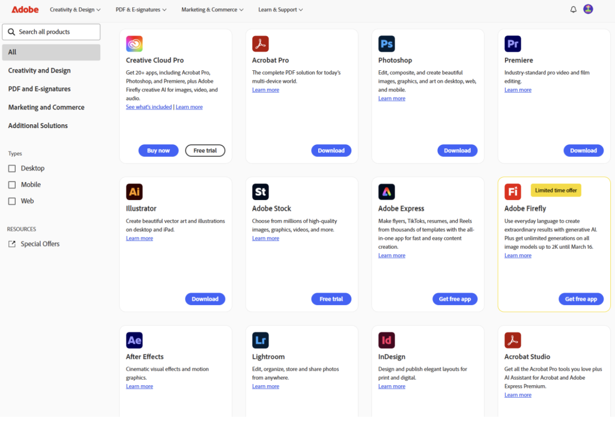Switch to Marketing and Commerce category
This screenshot has width=615, height=432.
point(46,107)
